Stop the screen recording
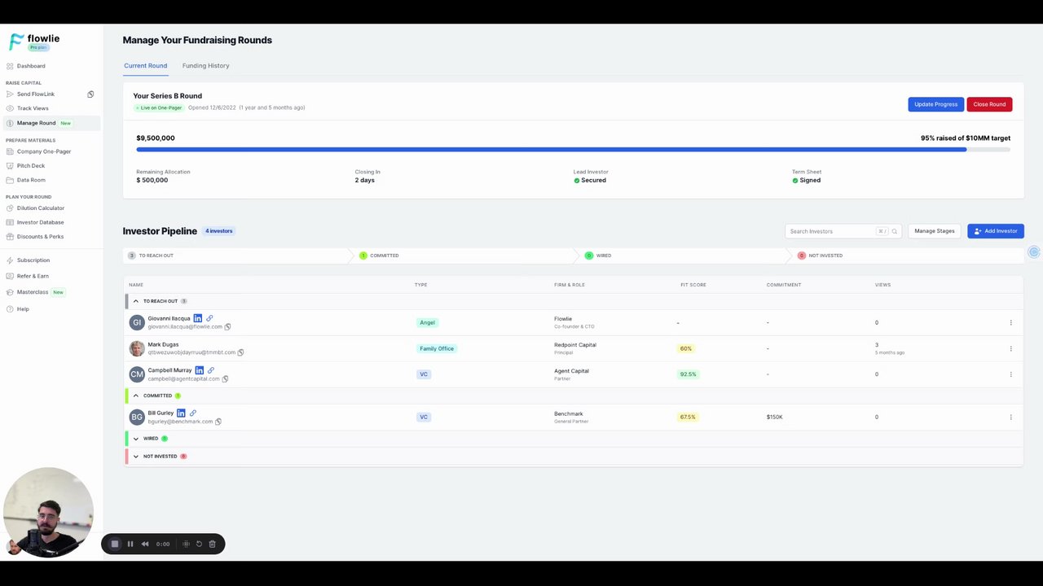Viewport: 1043px width, 586px height. 115,544
